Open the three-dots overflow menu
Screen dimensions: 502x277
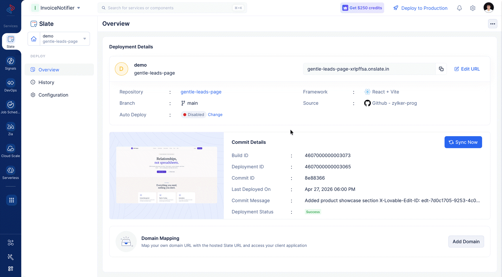(x=493, y=24)
